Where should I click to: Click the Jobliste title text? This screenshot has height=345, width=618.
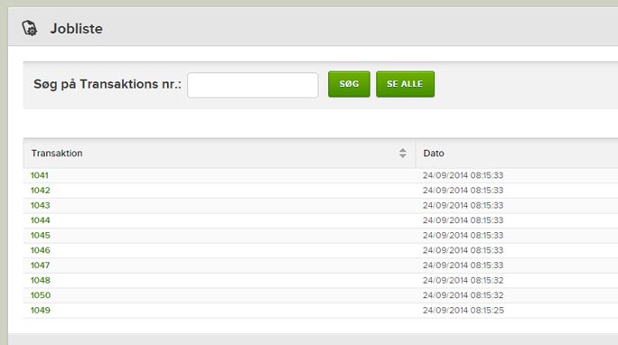pyautogui.click(x=77, y=29)
